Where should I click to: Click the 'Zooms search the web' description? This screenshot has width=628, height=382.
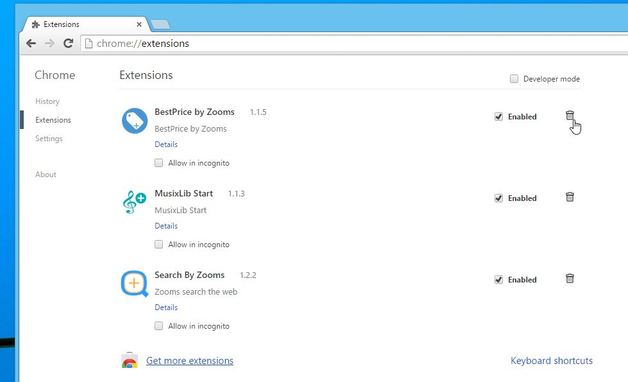(196, 292)
